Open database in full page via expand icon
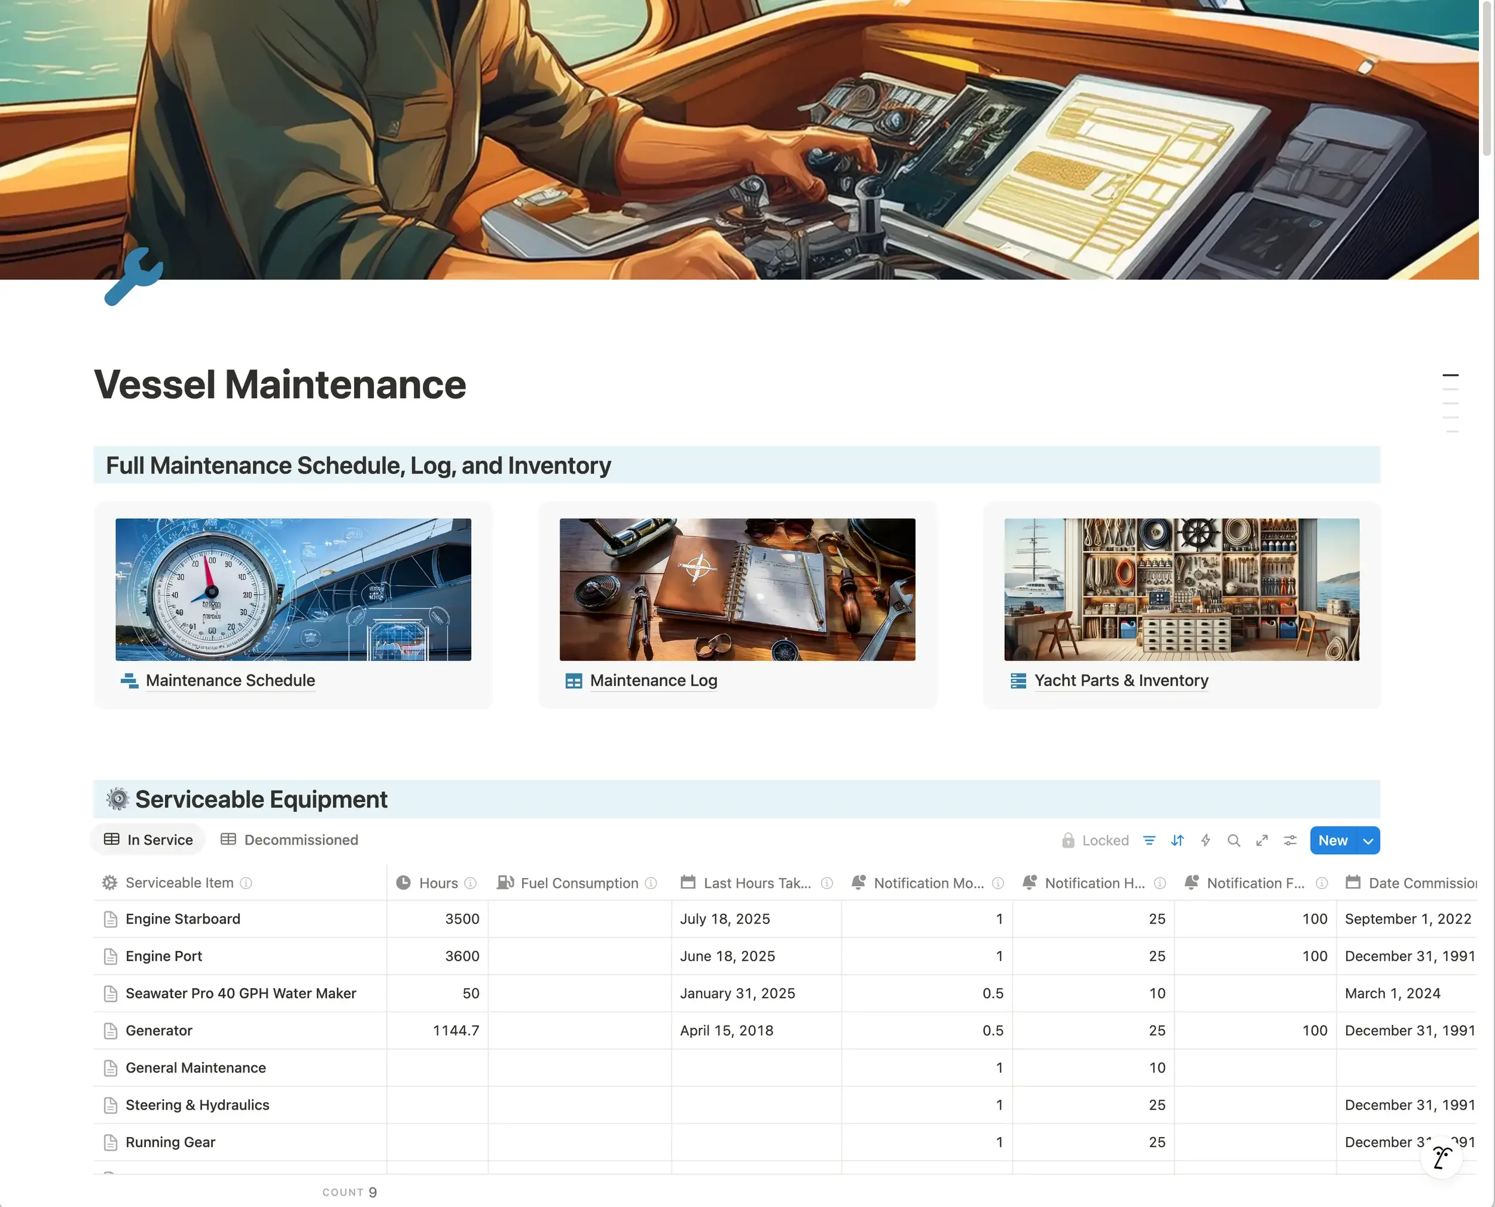The height and width of the screenshot is (1207, 1495). pos(1261,841)
